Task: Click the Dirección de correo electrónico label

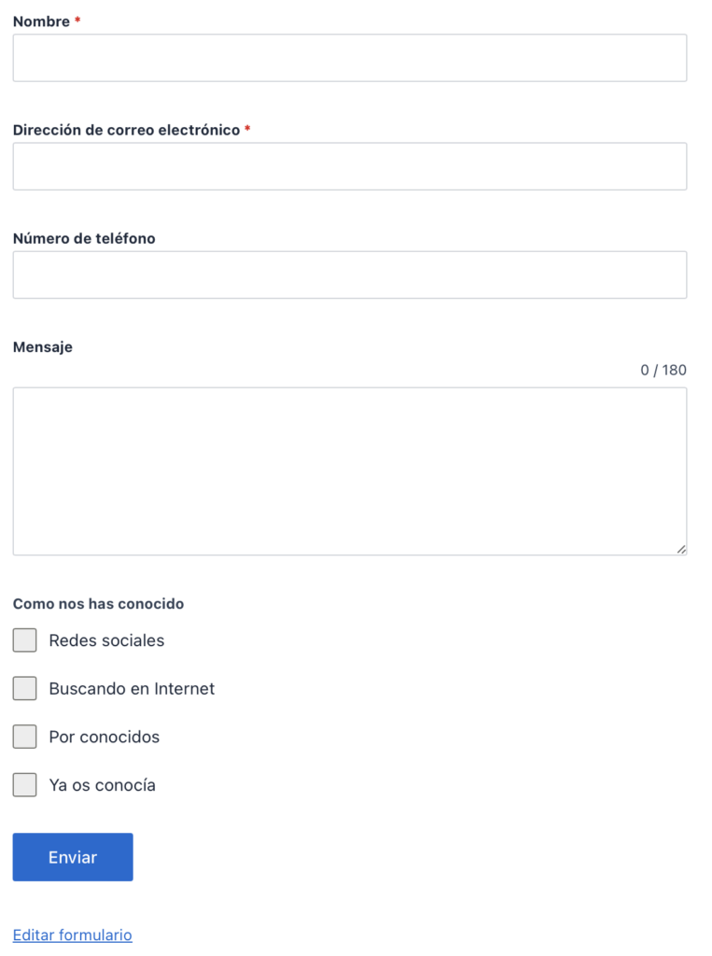Action: [x=126, y=130]
